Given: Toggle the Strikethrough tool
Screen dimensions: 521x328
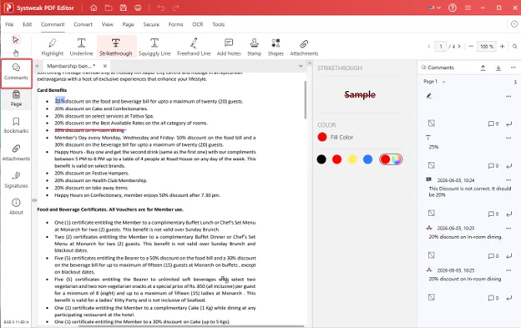Looking at the screenshot, I should coord(115,47).
